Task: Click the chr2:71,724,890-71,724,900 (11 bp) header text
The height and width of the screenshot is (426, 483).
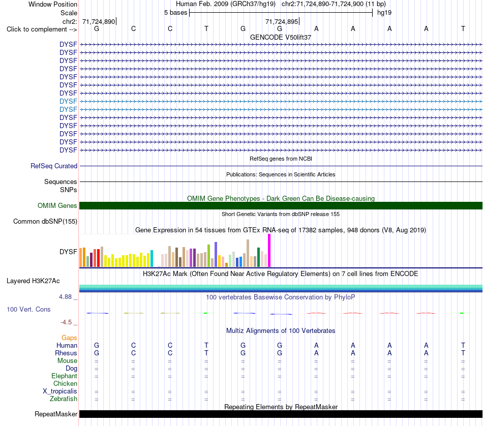Action: point(334,4)
